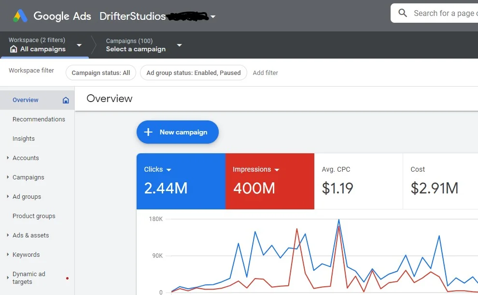Open the DrifterStudios account switcher dropdown
The image size is (478, 295).
coord(213,16)
